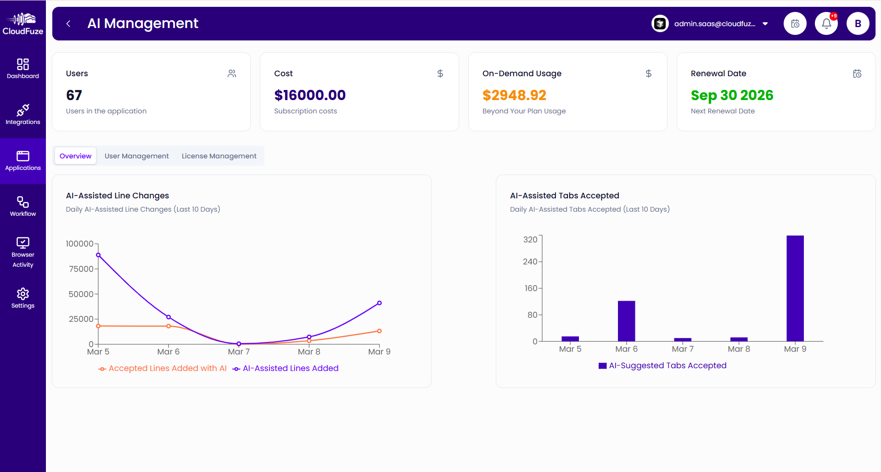
Task: Click the dollar icon on the Cost card
Action: [x=440, y=73]
